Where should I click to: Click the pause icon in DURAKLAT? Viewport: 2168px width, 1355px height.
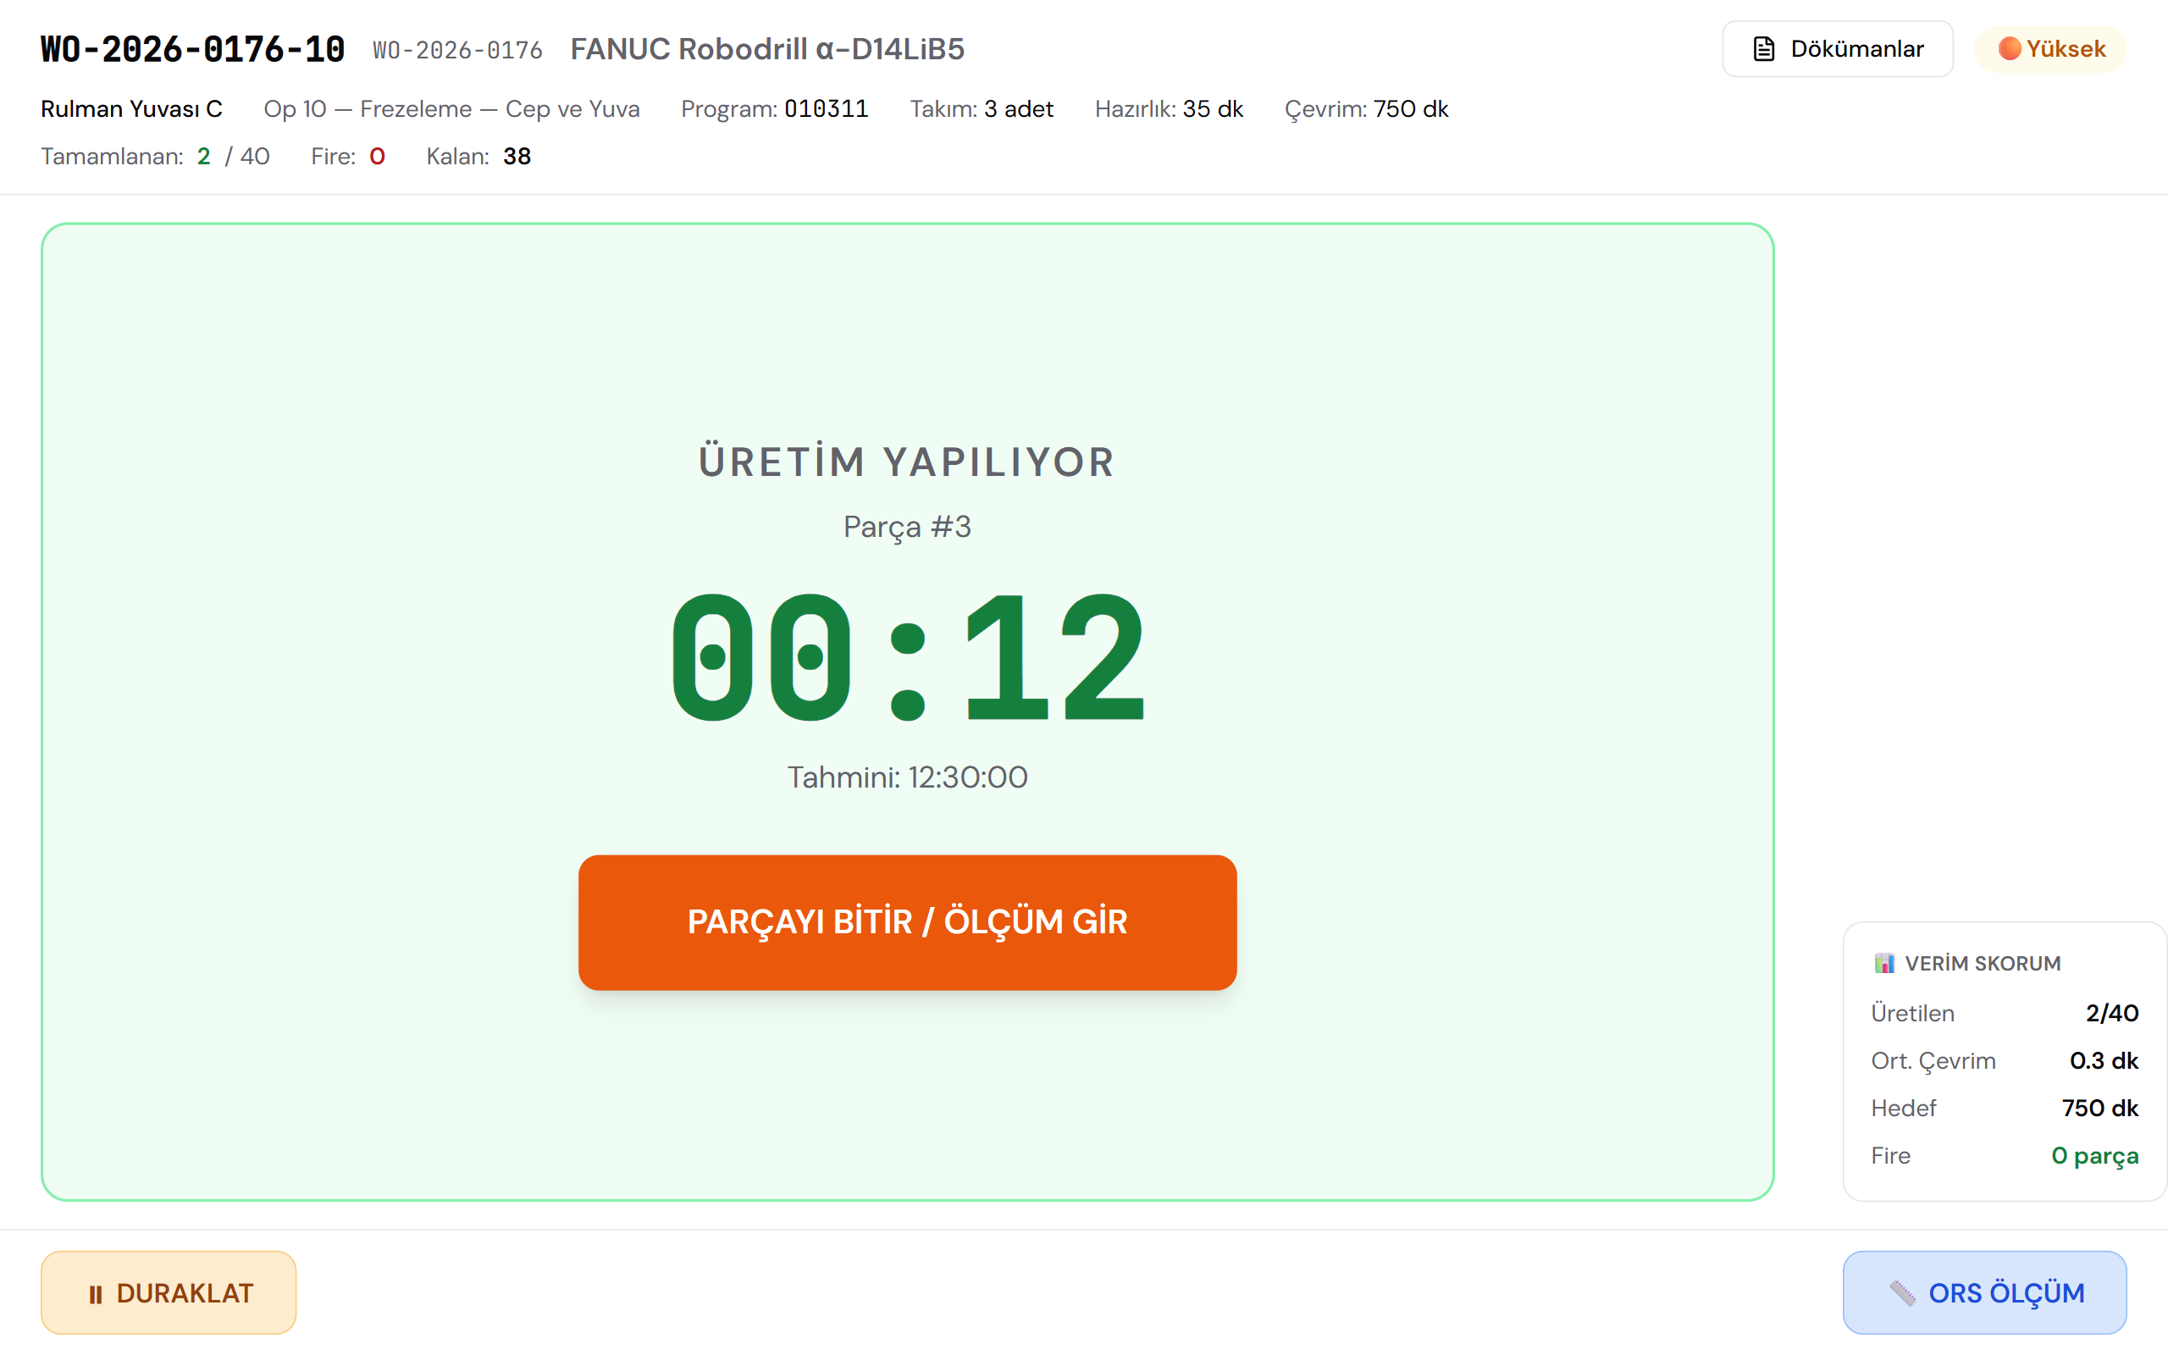click(96, 1294)
